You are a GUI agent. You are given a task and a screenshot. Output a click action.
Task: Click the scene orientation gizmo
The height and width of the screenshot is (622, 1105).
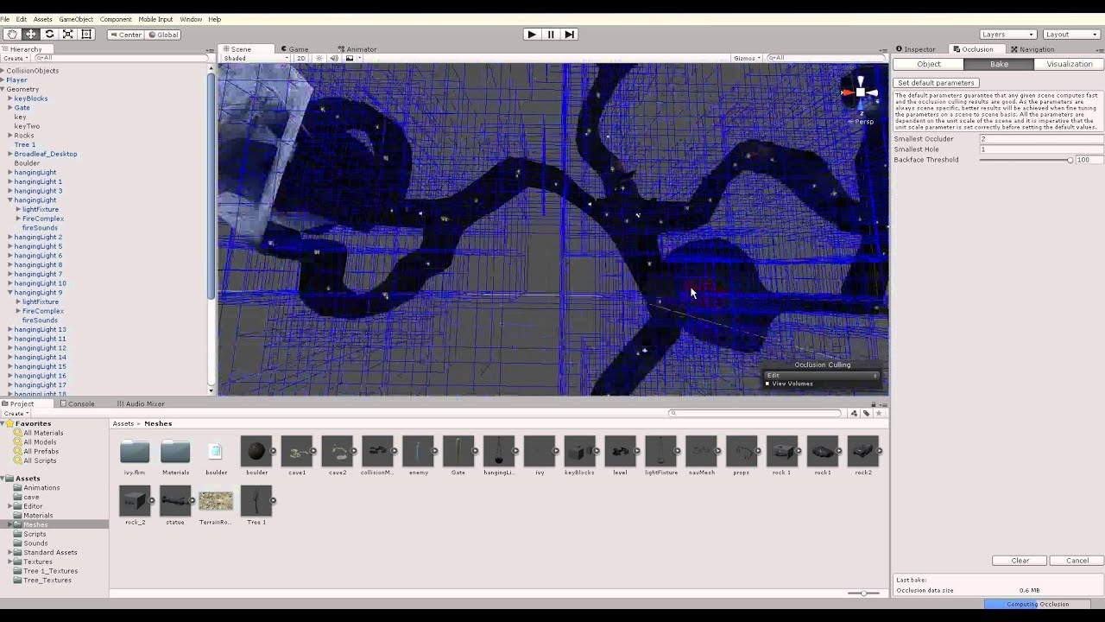pyautogui.click(x=861, y=93)
